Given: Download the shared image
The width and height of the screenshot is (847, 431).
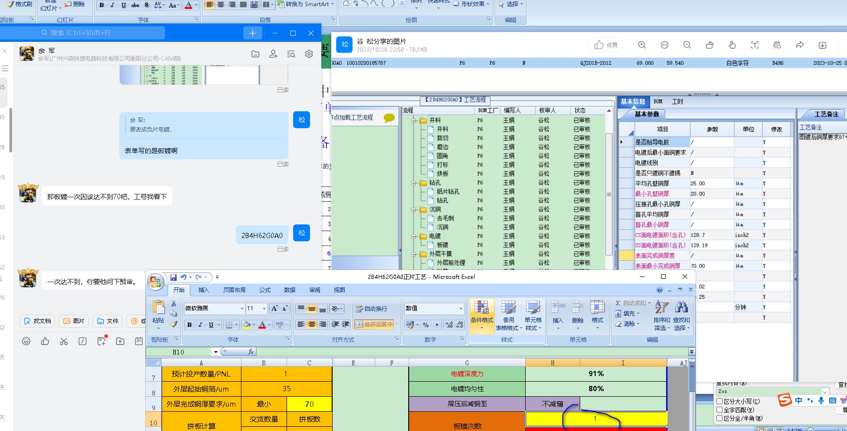Looking at the screenshot, I should pyautogui.click(x=822, y=45).
